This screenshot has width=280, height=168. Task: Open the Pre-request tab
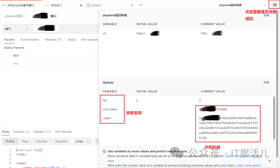coord(89,40)
